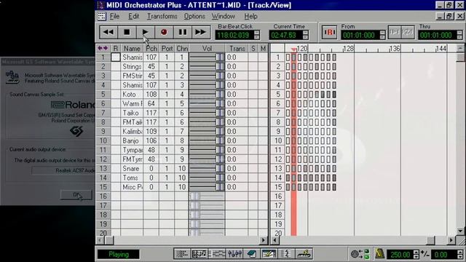The height and width of the screenshot is (262, 466).
Task: Click the Pch column header
Action: pyautogui.click(x=151, y=48)
